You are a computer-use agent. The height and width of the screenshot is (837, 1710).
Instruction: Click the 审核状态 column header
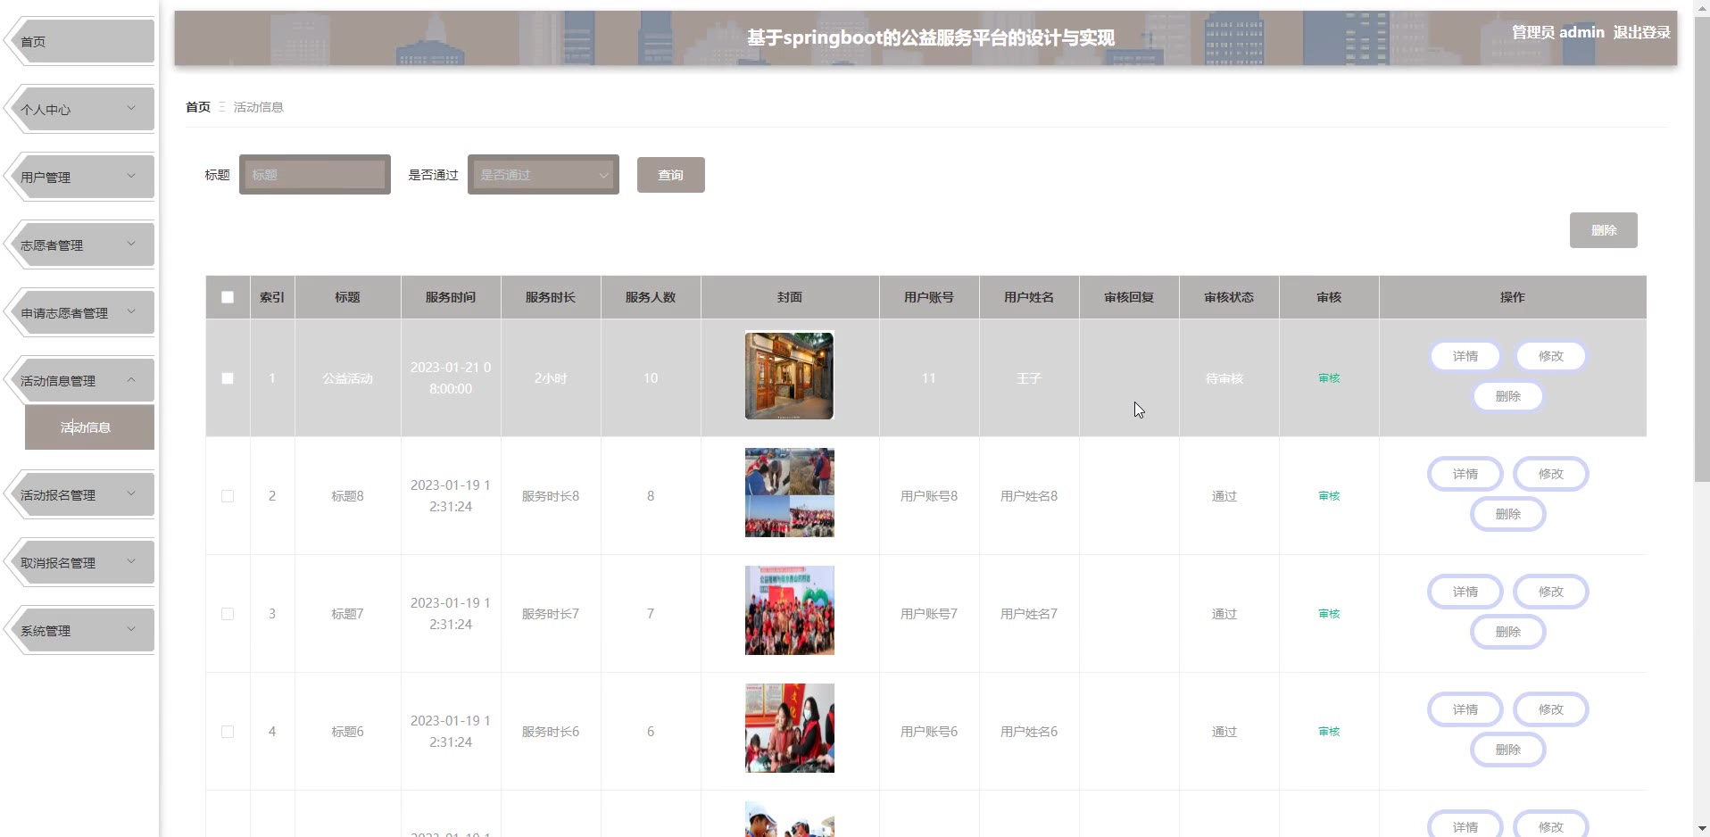point(1229,297)
